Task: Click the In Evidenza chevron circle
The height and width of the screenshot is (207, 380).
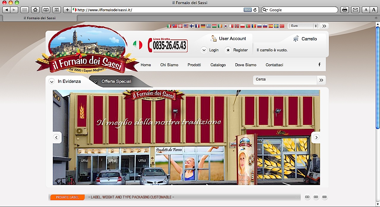Action: pyautogui.click(x=52, y=81)
